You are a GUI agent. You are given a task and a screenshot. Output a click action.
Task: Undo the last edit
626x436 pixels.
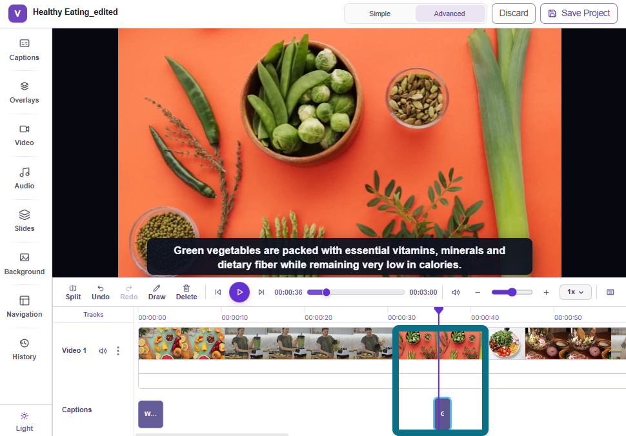(100, 292)
